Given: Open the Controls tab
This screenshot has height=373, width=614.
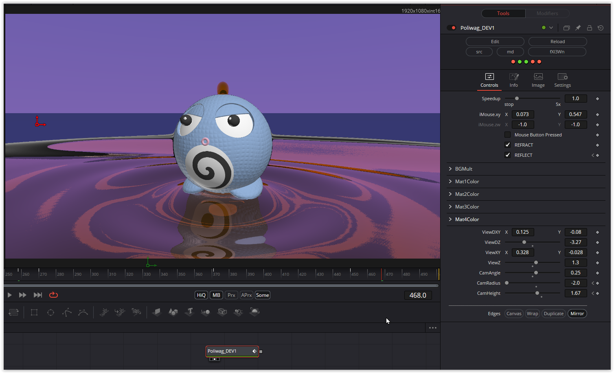Looking at the screenshot, I should (489, 81).
